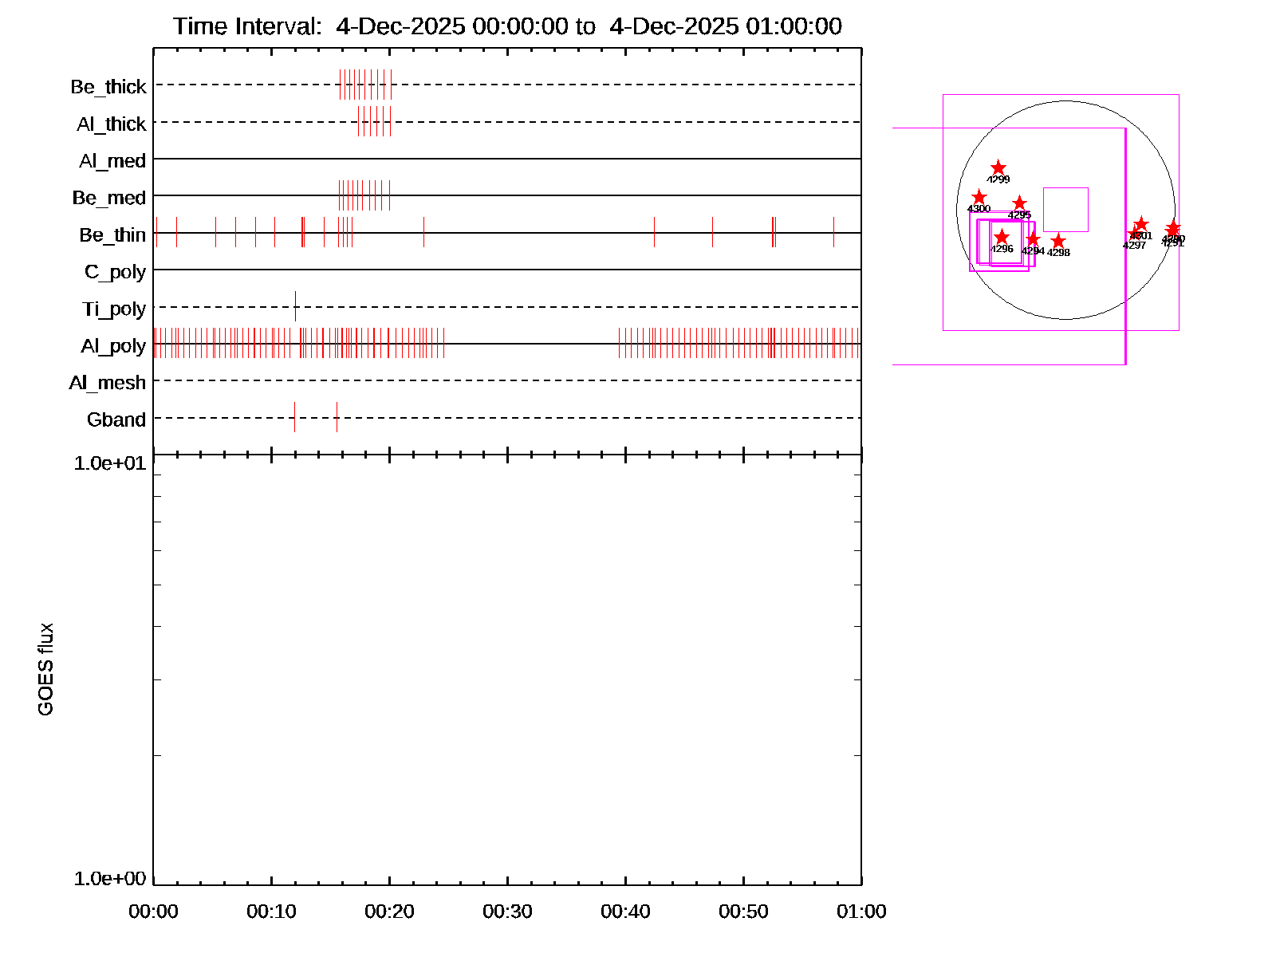Image resolution: width=1276 pixels, height=957 pixels.
Task: Click the Al_mesh row label
Action: pyautogui.click(x=108, y=383)
